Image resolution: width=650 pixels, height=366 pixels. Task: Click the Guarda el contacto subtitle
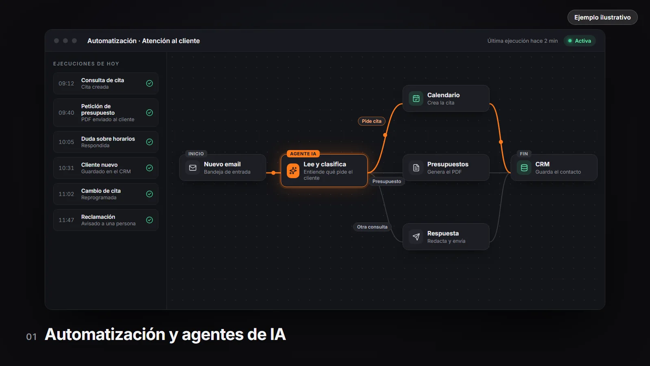[558, 172]
